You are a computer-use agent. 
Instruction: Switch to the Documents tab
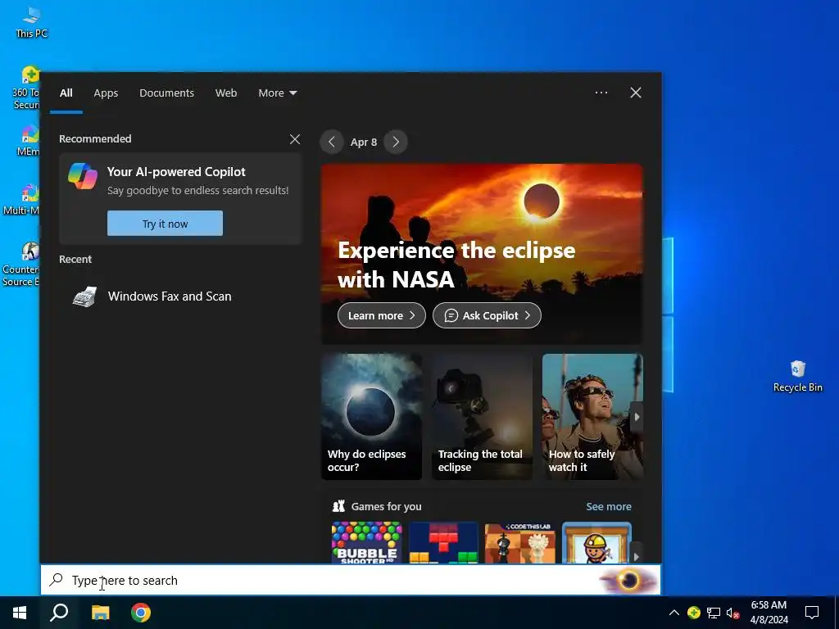point(166,93)
